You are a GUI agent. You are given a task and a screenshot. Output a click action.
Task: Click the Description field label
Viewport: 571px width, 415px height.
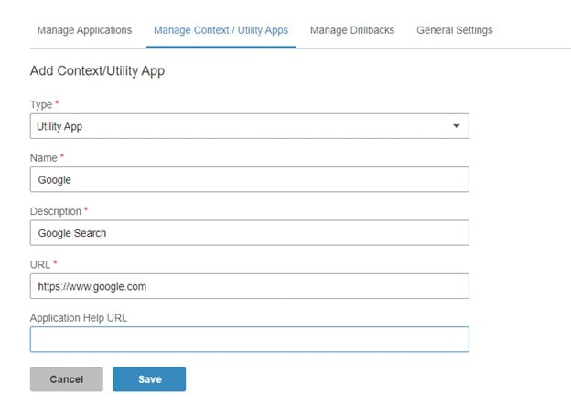(x=56, y=211)
